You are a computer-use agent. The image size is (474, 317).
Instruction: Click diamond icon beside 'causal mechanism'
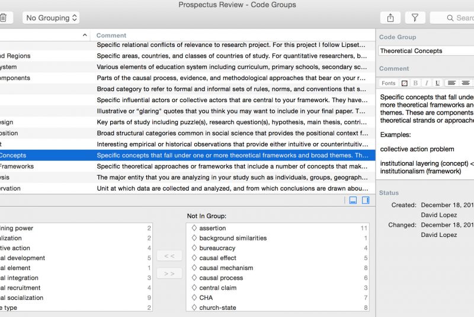pyautogui.click(x=194, y=268)
